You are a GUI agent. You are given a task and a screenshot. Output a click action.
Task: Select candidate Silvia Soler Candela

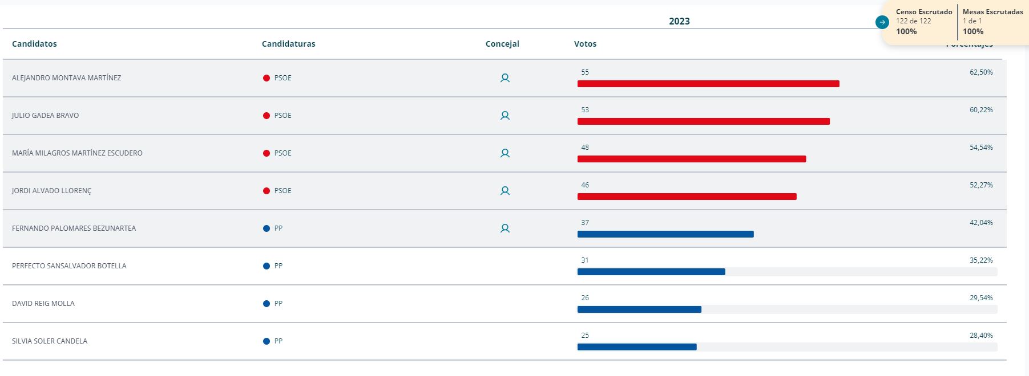click(x=50, y=341)
